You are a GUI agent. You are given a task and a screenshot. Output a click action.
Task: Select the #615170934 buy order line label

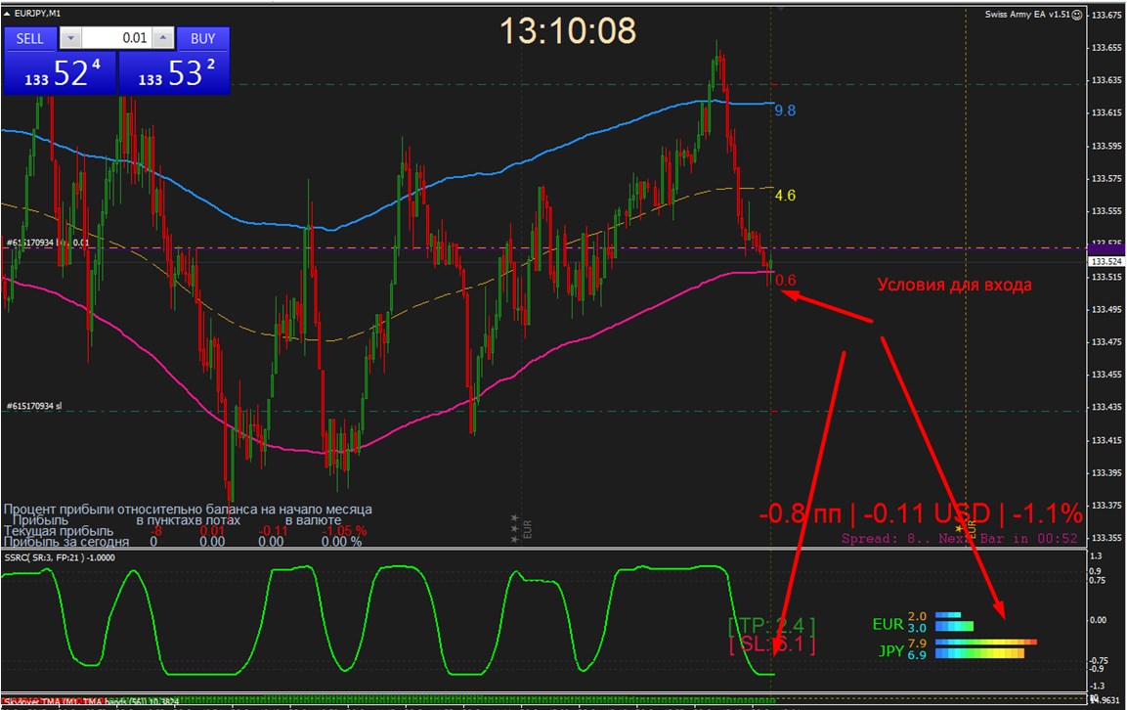48,243
